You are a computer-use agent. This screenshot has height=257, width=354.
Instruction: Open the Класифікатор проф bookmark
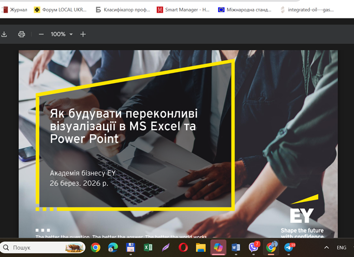123,10
